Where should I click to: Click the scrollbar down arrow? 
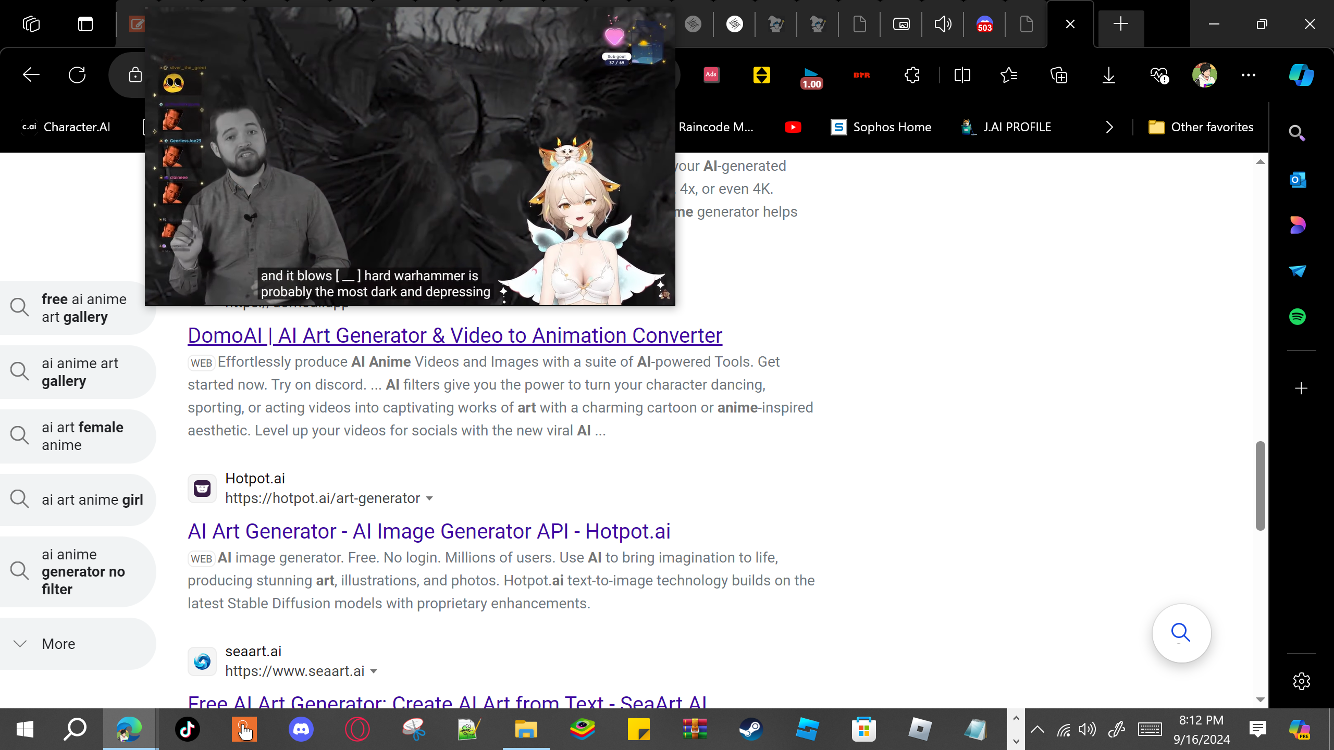click(1260, 699)
